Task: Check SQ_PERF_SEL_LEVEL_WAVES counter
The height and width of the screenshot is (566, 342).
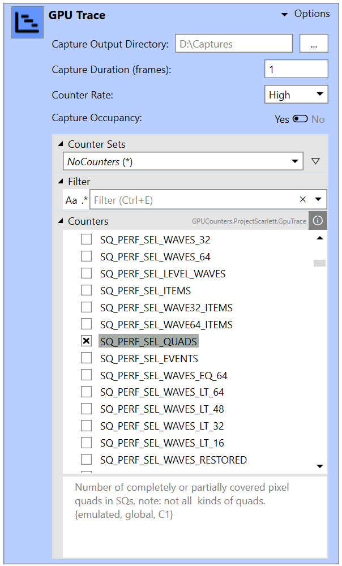Action: tap(86, 273)
